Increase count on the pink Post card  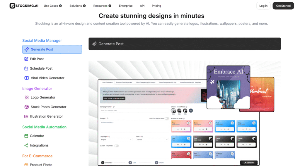point(185,129)
